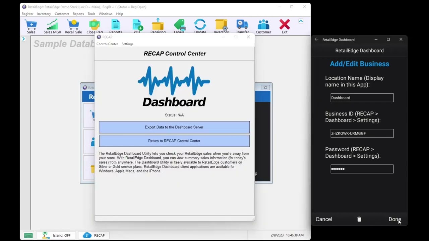The height and width of the screenshot is (241, 429).
Task: Maximize the RetailEdge Dashboard window
Action: pos(388,39)
